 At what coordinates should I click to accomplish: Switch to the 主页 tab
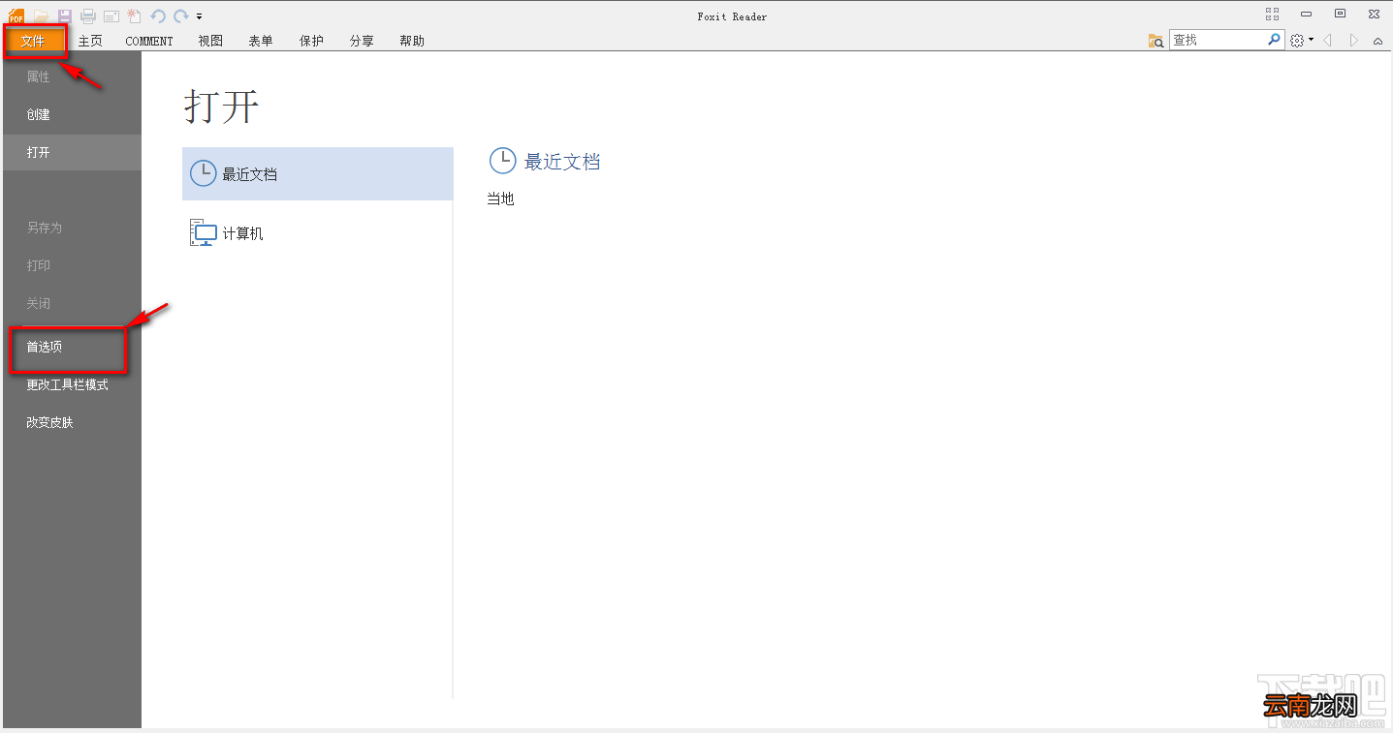pyautogui.click(x=90, y=41)
